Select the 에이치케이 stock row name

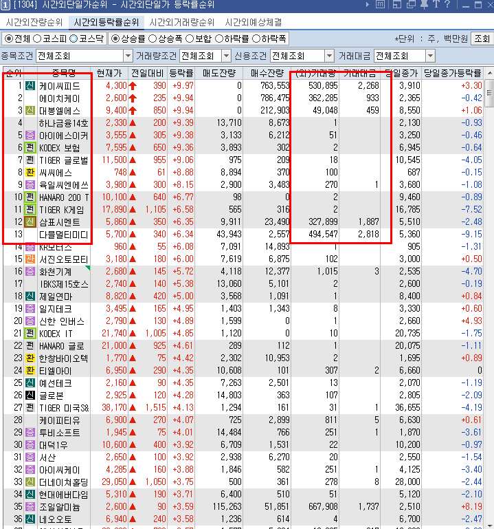click(60, 98)
